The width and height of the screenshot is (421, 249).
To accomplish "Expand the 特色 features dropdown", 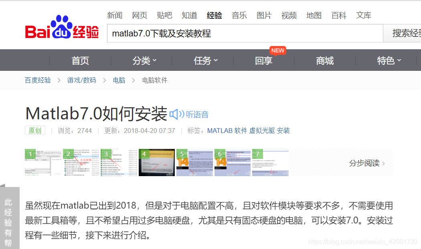I will [x=388, y=60].
